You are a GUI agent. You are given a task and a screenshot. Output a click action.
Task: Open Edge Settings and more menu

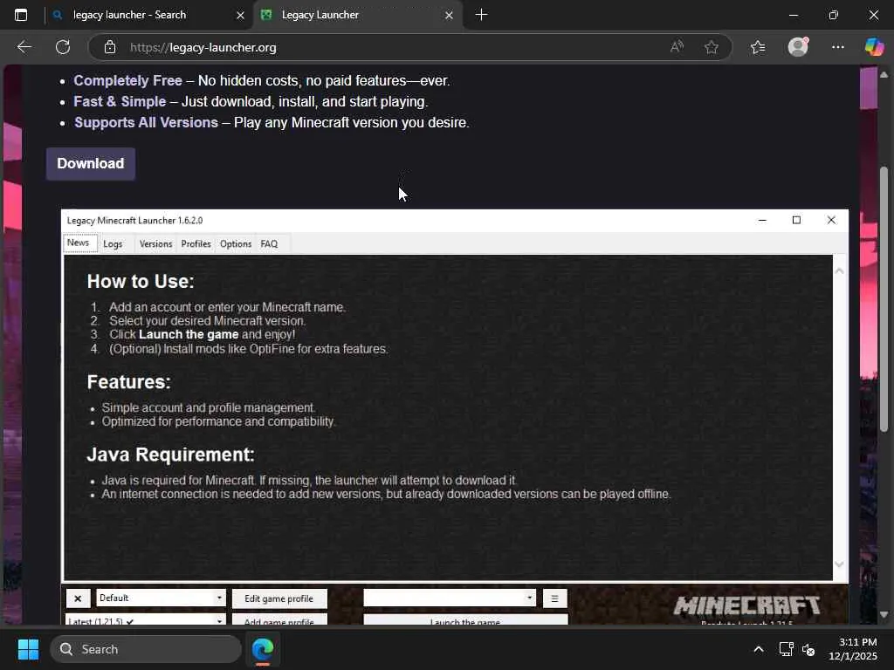(837, 47)
